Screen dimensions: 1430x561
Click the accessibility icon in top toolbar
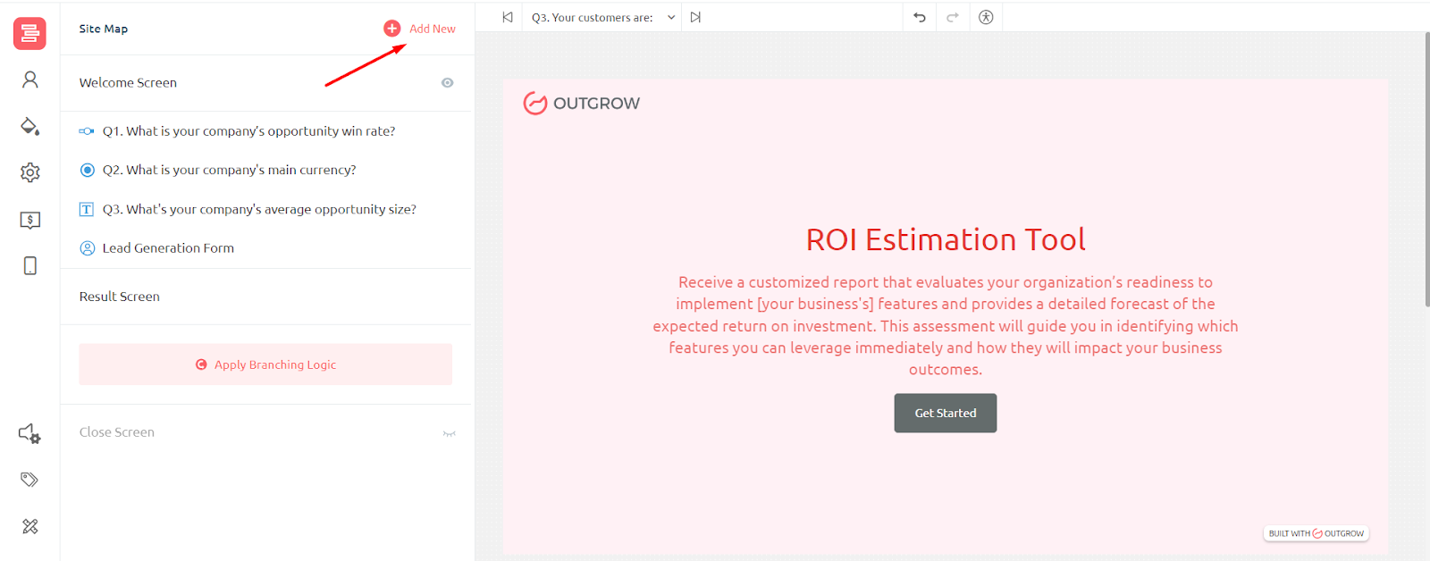coord(986,17)
